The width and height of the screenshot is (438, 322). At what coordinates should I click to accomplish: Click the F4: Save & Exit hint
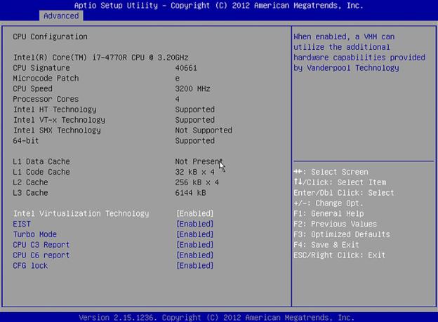tap(326, 245)
